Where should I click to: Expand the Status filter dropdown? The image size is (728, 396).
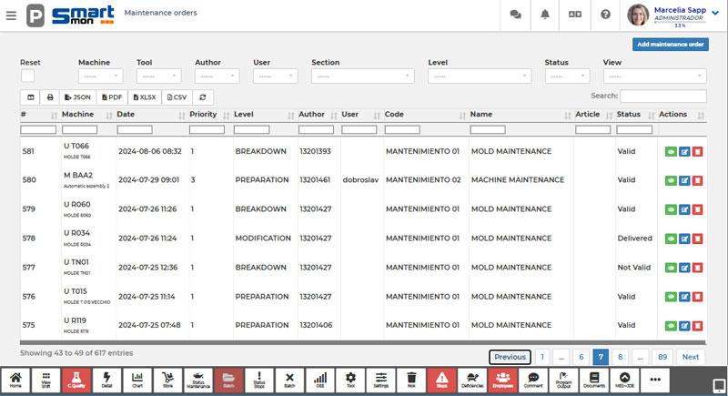pos(569,77)
